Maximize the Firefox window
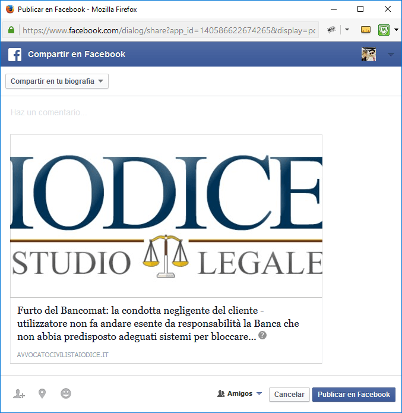The height and width of the screenshot is (413, 402). 360,10
